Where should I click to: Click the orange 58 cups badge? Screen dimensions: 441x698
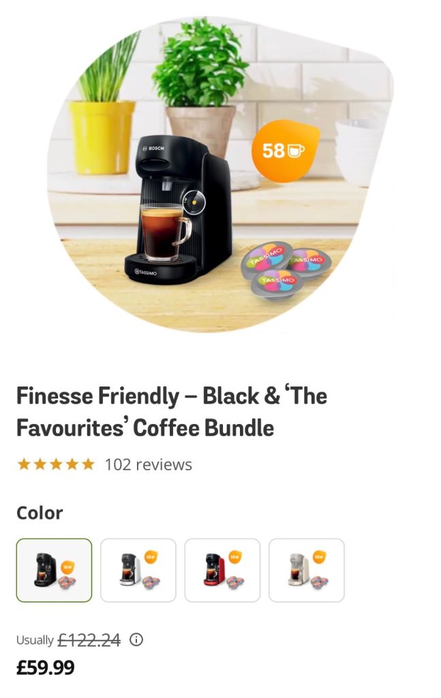[x=284, y=151]
